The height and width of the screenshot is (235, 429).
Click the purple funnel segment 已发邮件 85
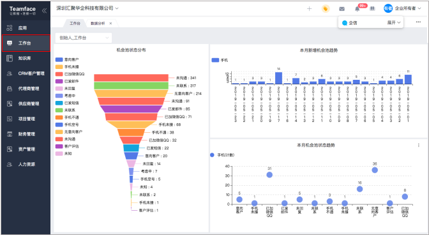tap(131, 109)
